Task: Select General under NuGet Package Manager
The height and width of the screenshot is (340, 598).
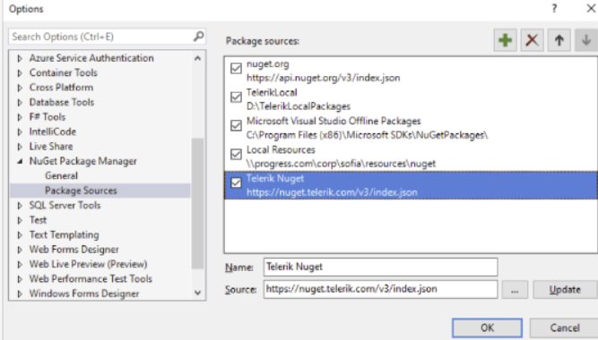Action: pyautogui.click(x=61, y=176)
